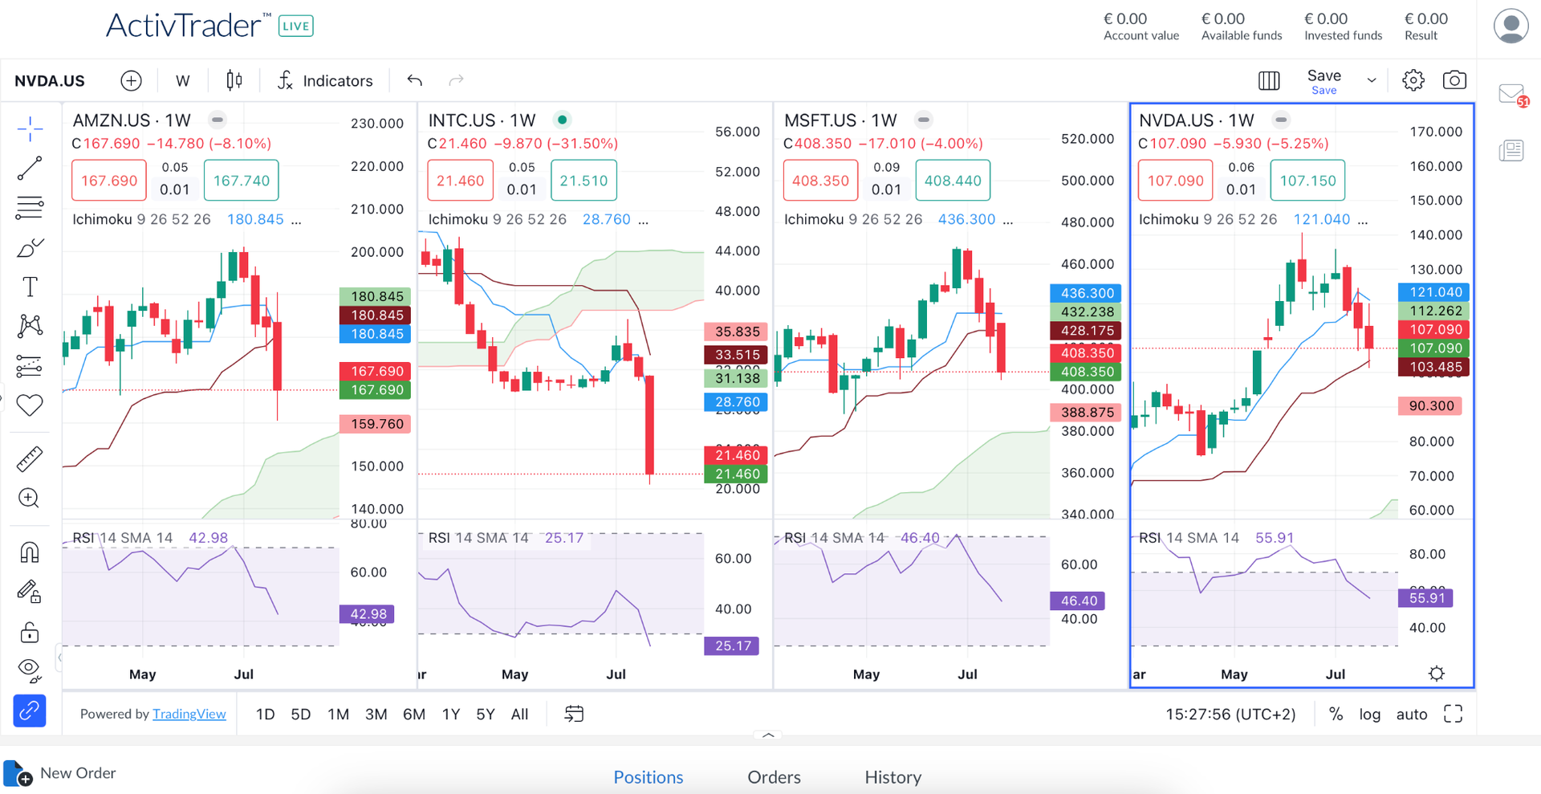Screen dimensions: 1541x794
Task: Toggle percent scale mode
Action: click(x=1336, y=714)
